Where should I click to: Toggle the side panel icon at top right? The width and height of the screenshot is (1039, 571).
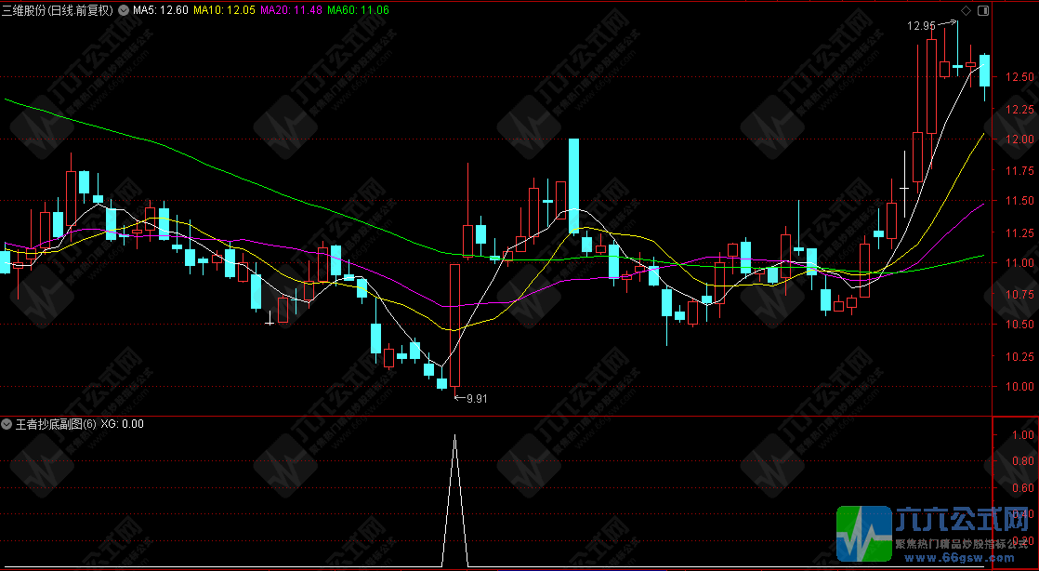pyautogui.click(x=983, y=11)
